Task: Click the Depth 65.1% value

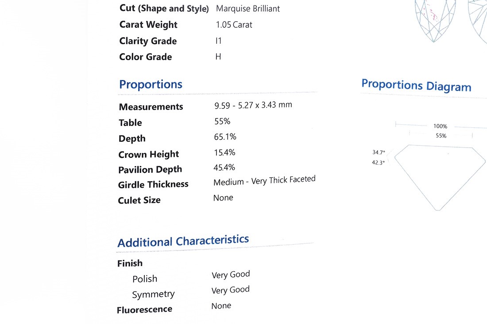Action: coord(225,137)
